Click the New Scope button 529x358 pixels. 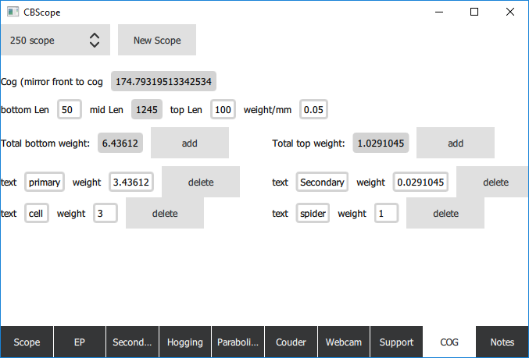click(x=157, y=40)
